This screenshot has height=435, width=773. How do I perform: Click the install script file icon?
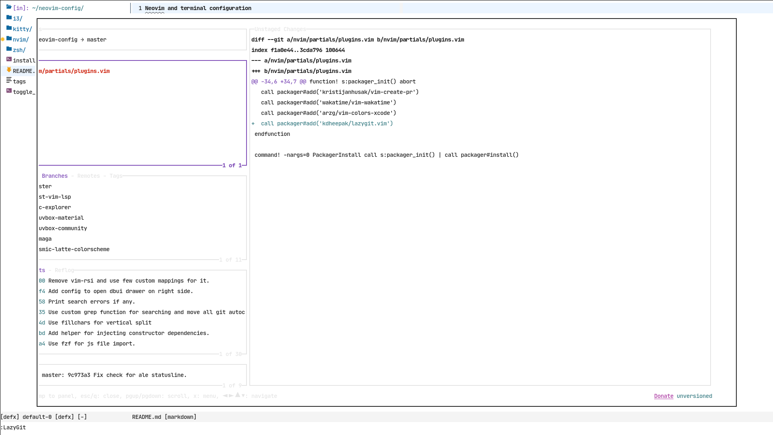tap(9, 59)
